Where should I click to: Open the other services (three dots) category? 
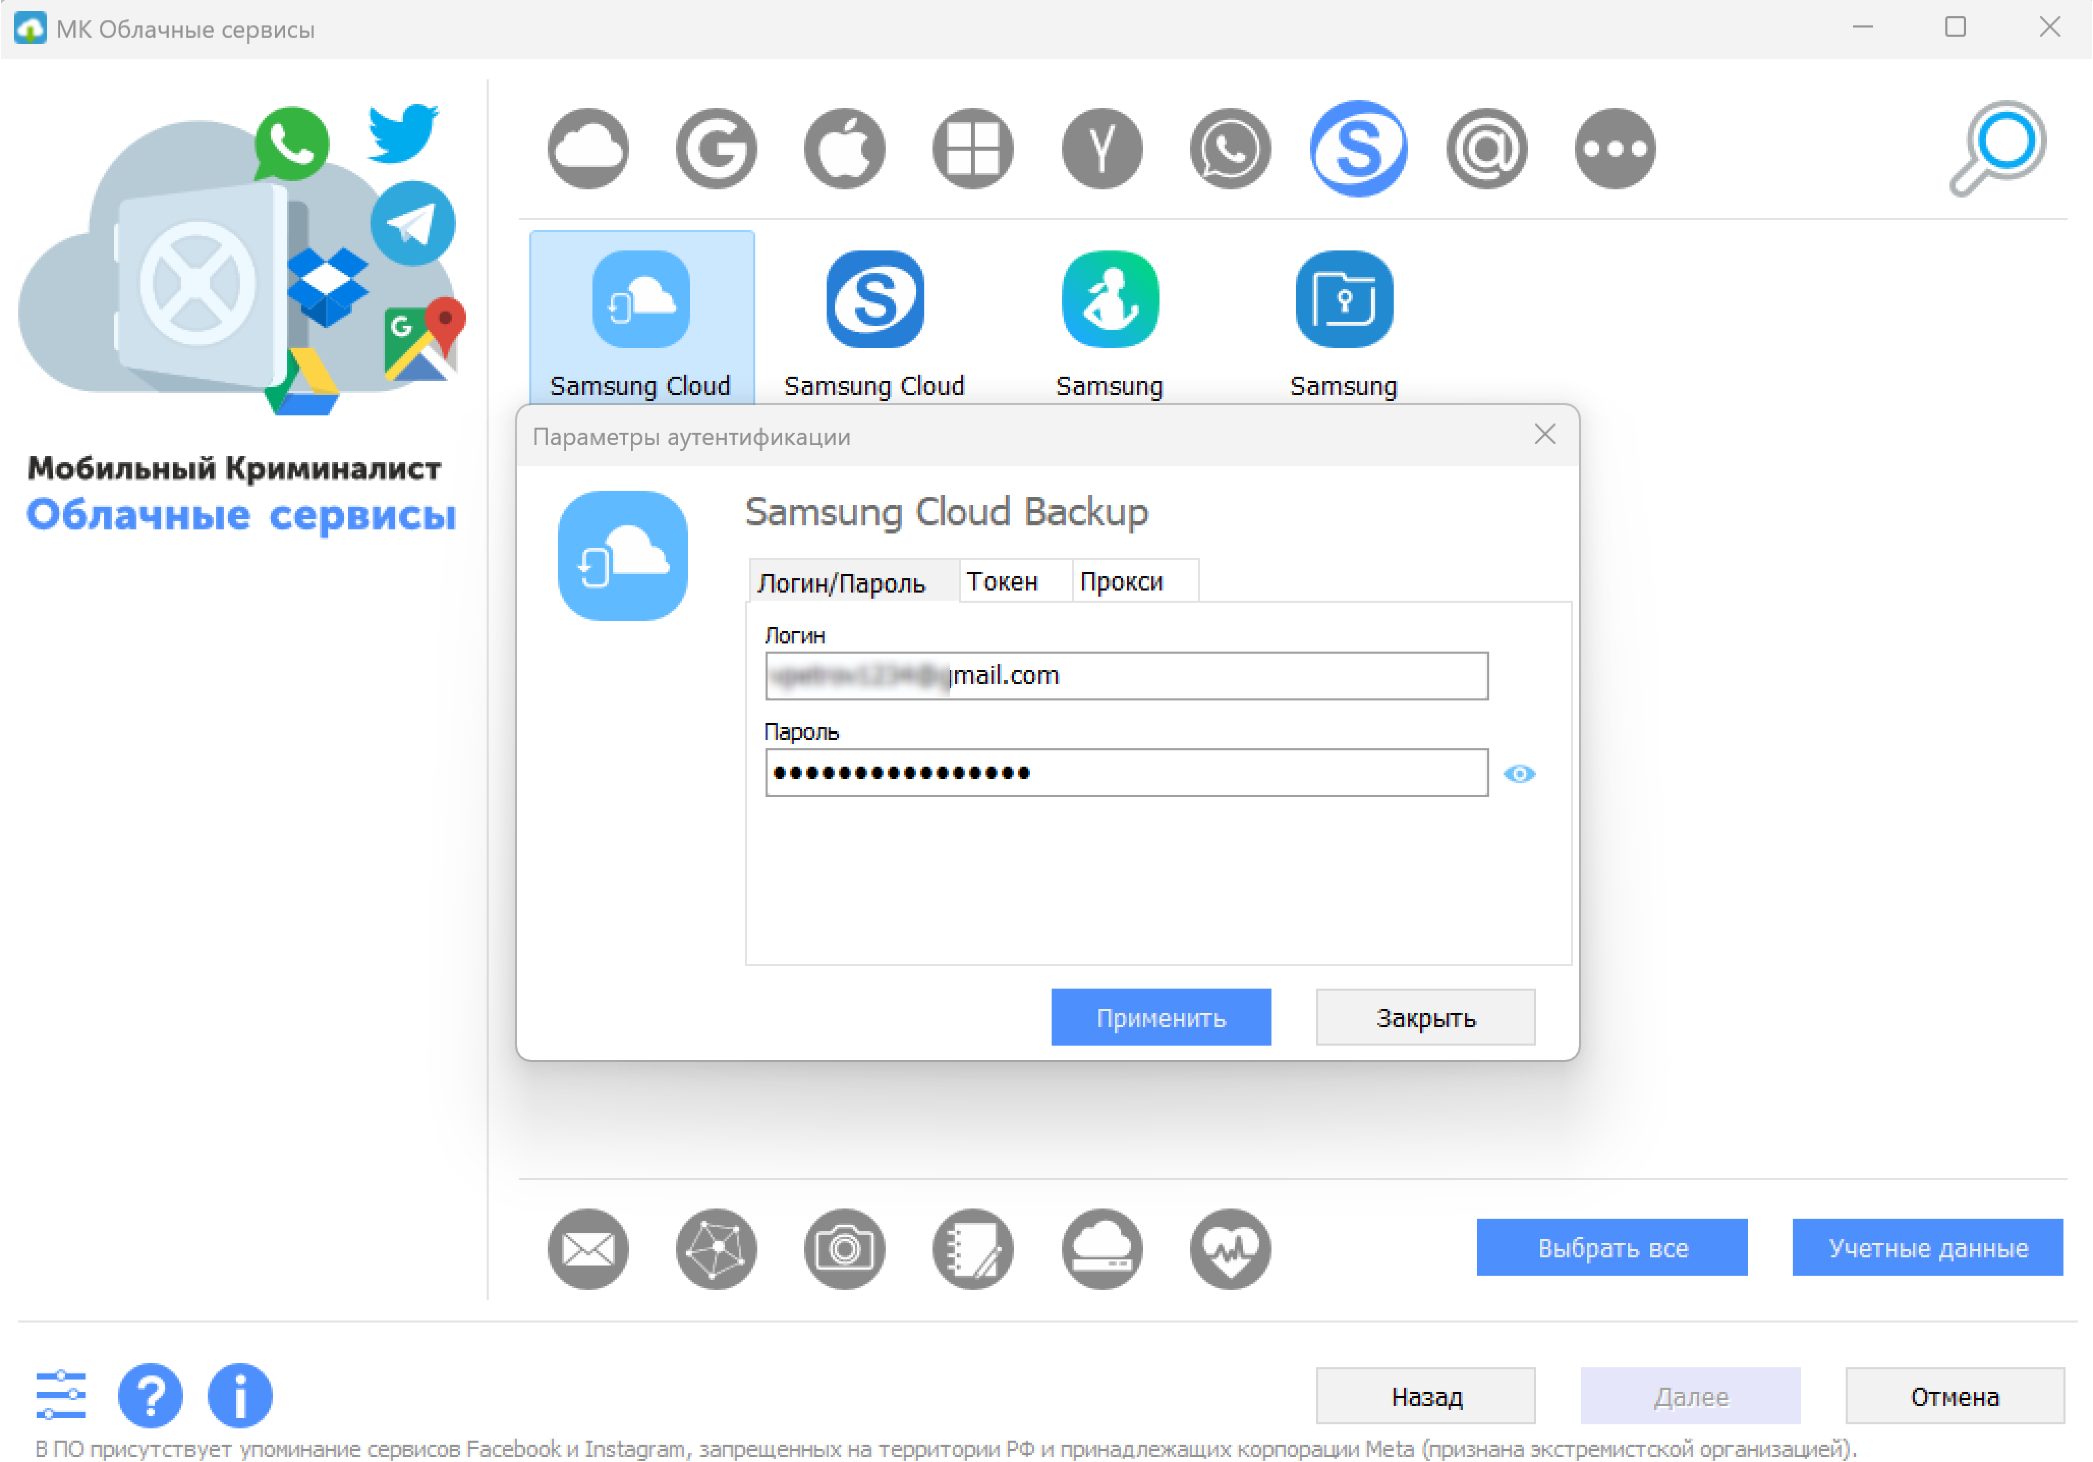coord(1616,149)
